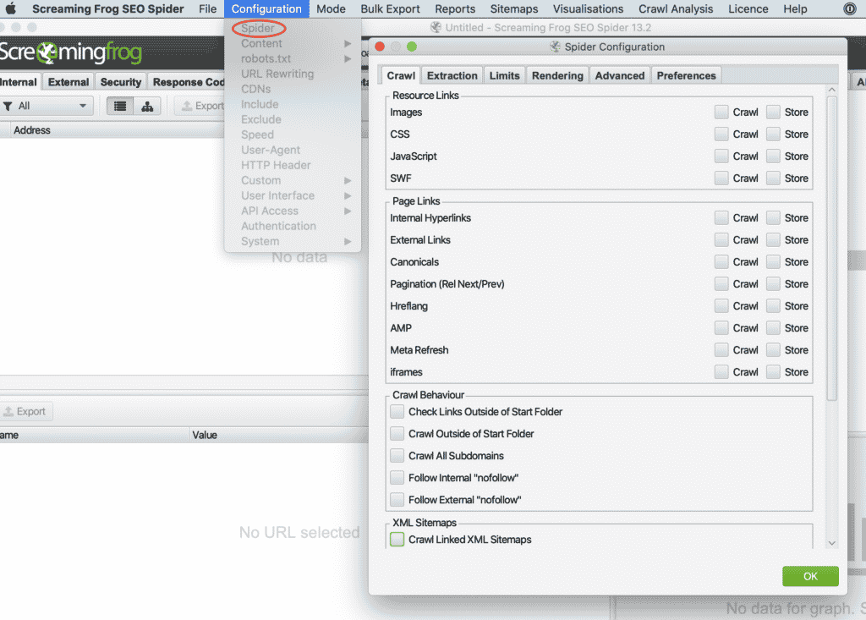Image resolution: width=866 pixels, height=620 pixels.
Task: Expand Content submenu arrow
Action: (x=348, y=44)
